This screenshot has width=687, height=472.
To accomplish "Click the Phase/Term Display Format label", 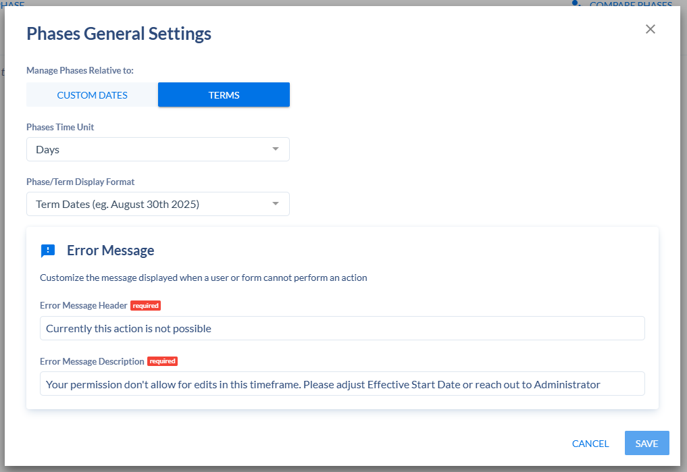I will click(80, 182).
